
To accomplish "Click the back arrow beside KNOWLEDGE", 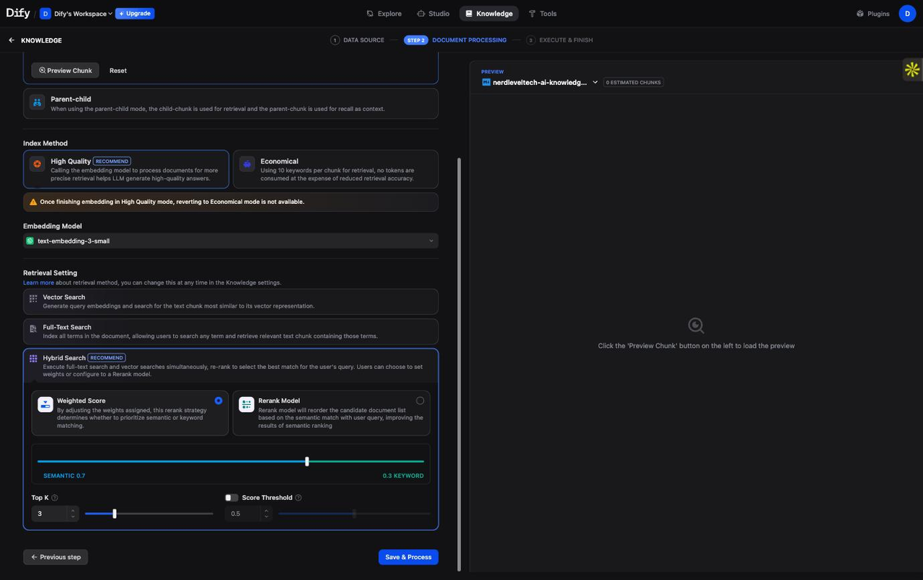I will (12, 40).
